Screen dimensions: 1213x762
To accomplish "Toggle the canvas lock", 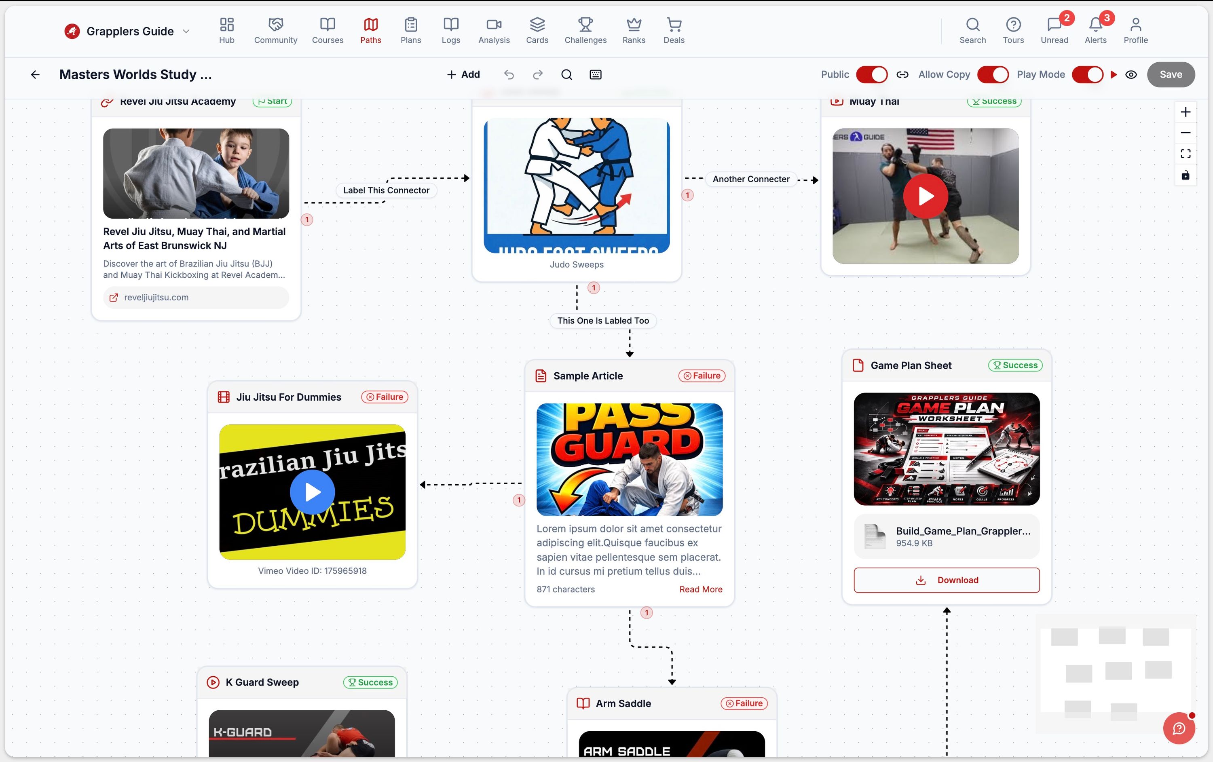I will pos(1185,175).
